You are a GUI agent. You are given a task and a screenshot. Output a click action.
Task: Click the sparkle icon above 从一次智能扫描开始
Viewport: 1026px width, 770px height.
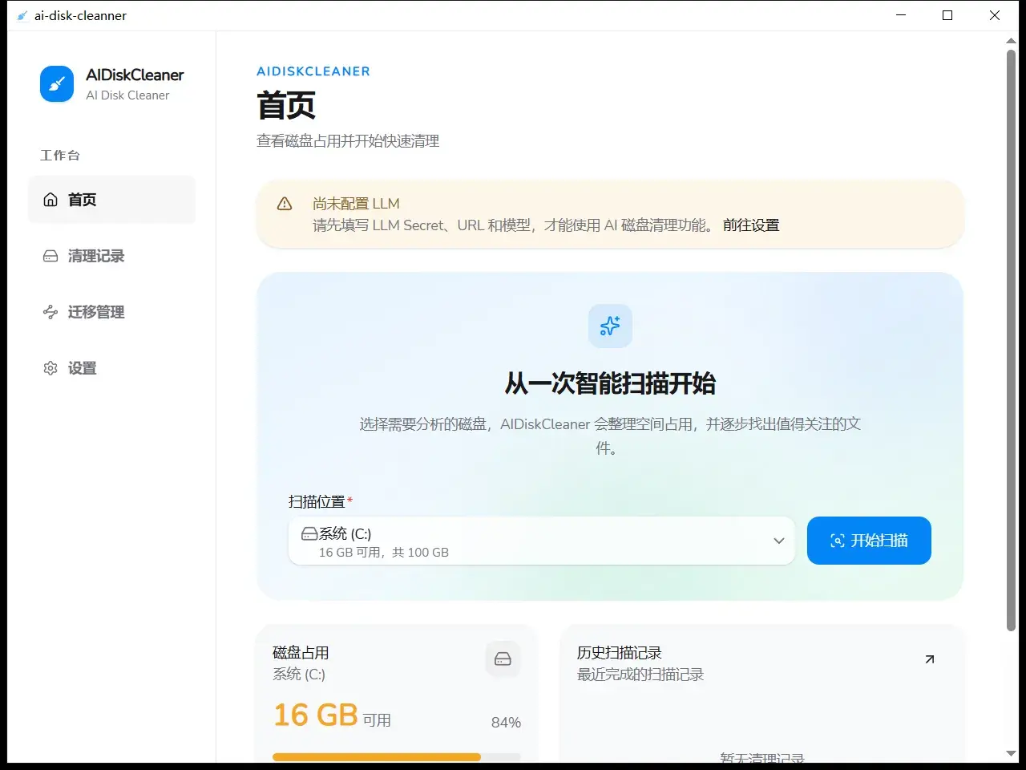610,326
